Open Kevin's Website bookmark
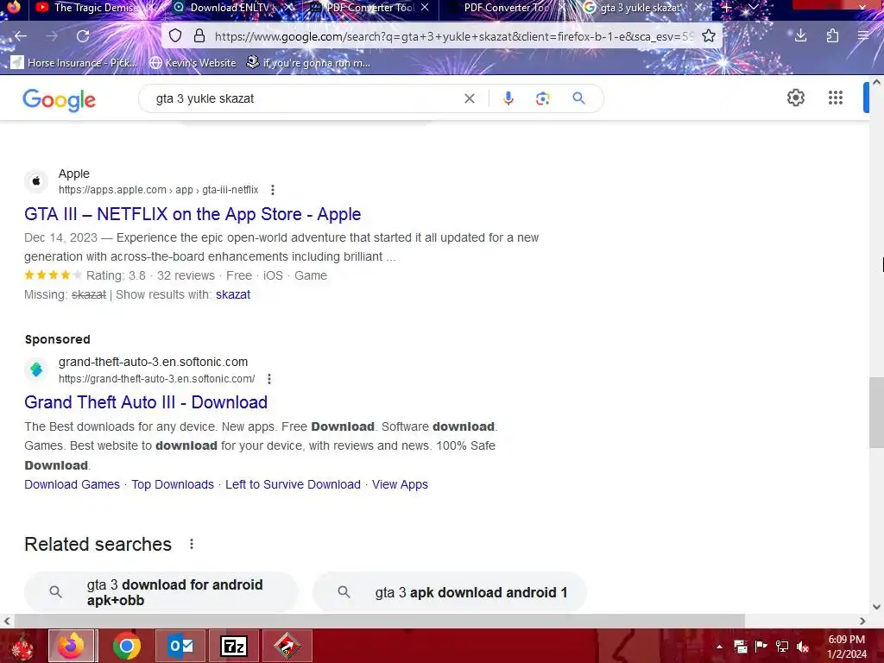This screenshot has width=884, height=663. coord(193,62)
